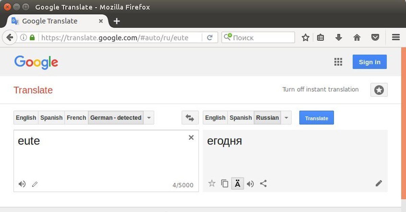Suggest an edit with pencil icon
The width and height of the screenshot is (406, 212).
pyautogui.click(x=379, y=183)
